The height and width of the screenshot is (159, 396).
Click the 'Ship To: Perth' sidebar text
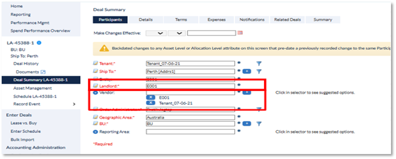coord(24,56)
